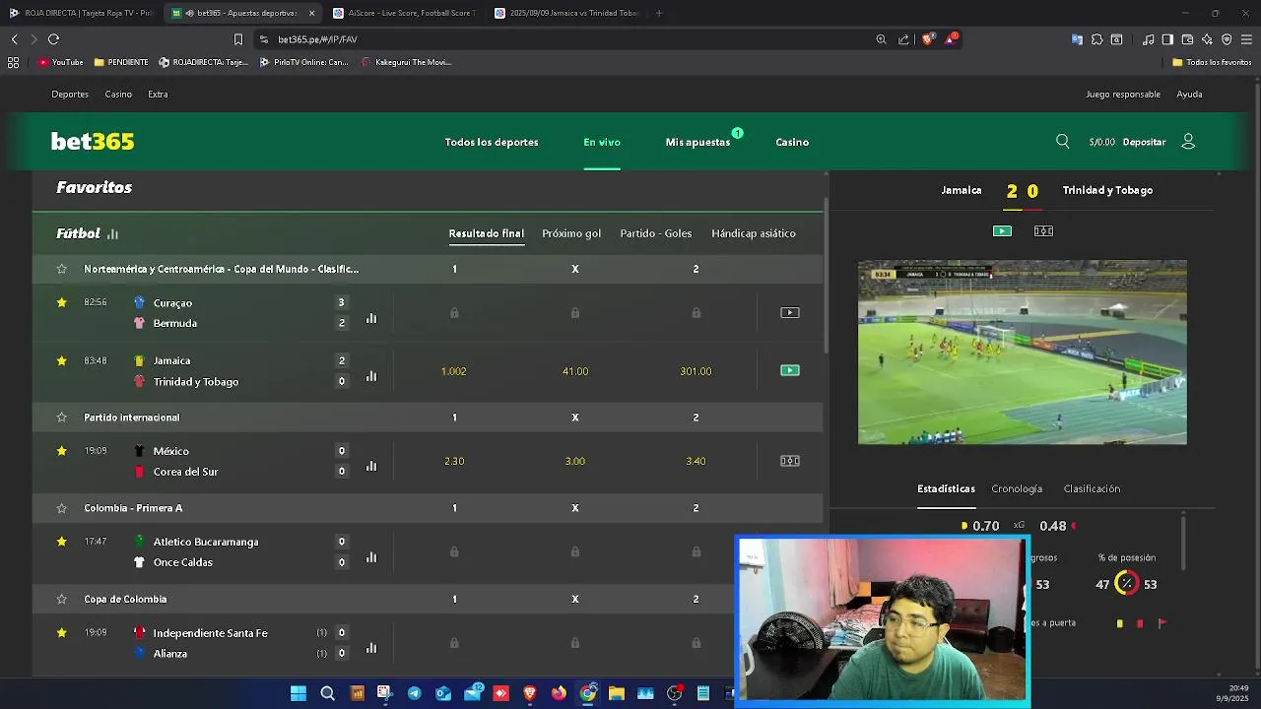
Task: Bookmark this page icon in address bar
Action: 237,39
